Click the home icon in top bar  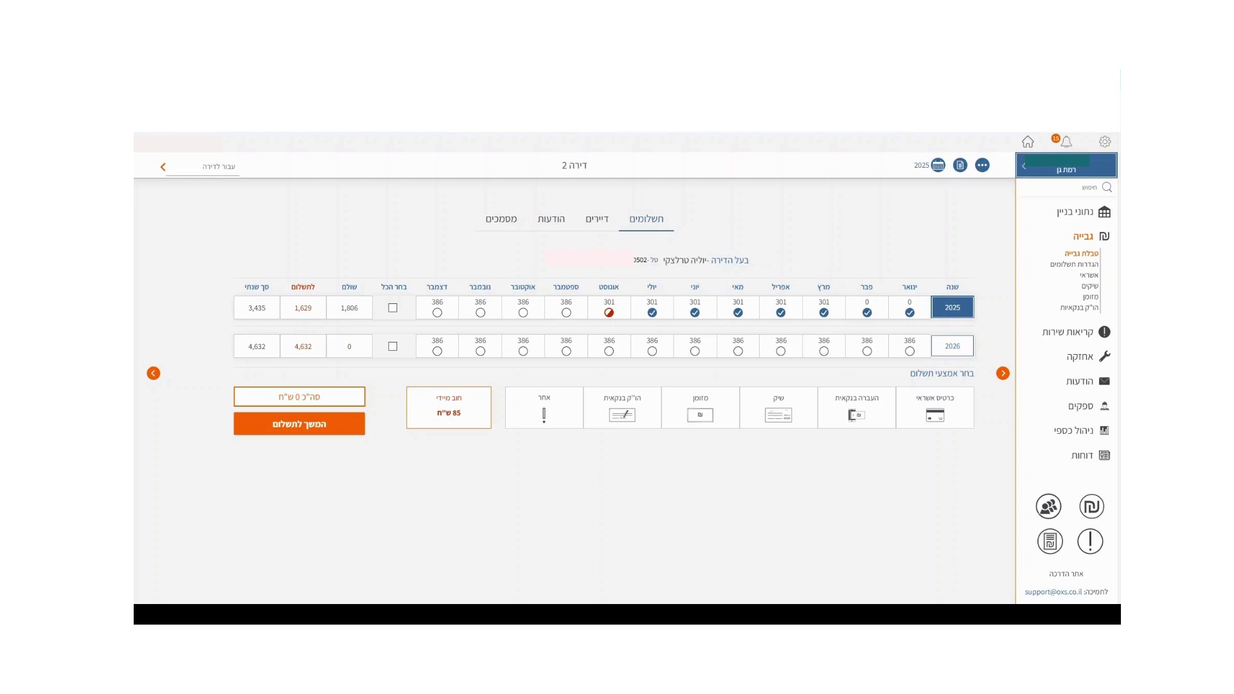pos(1028,141)
